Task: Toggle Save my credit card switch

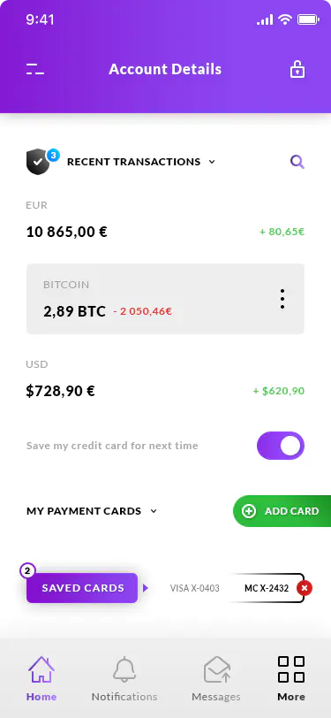Action: tap(281, 446)
